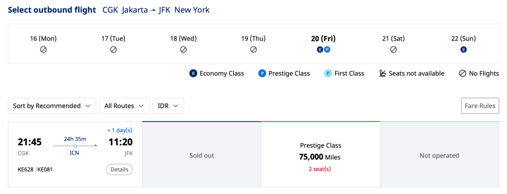The width and height of the screenshot is (507, 194).
Task: Click the ICN layover stop marker
Action: (75, 146)
